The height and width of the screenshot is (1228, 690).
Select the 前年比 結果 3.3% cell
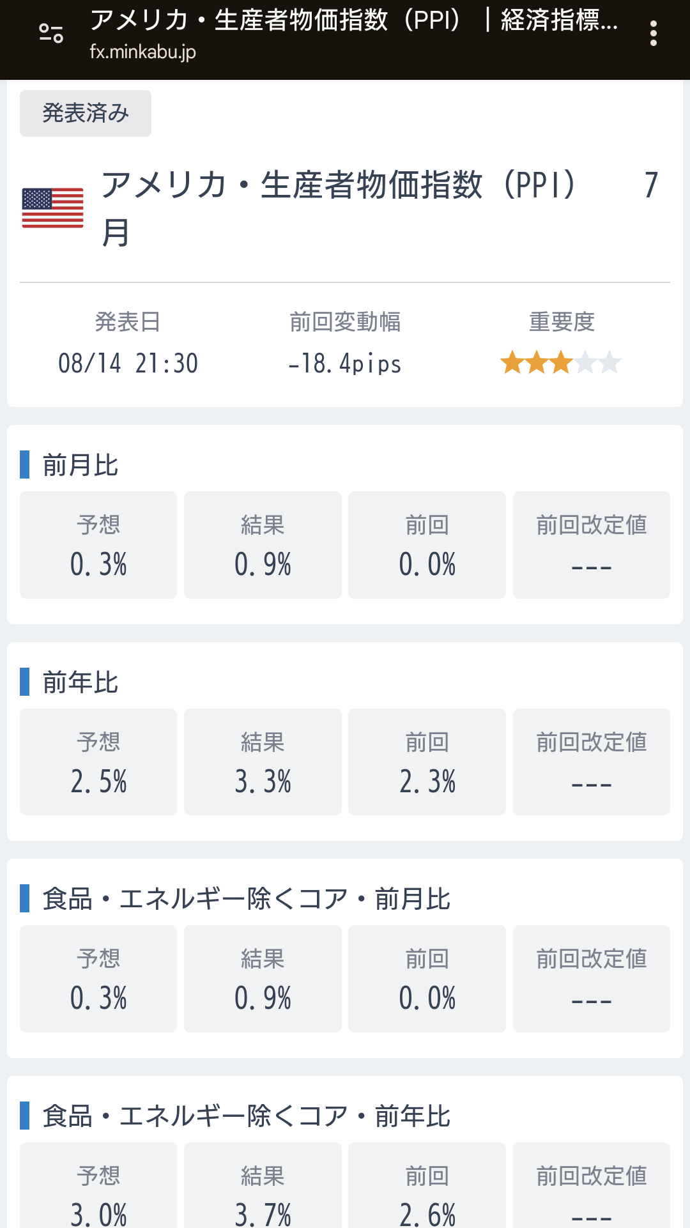point(263,762)
